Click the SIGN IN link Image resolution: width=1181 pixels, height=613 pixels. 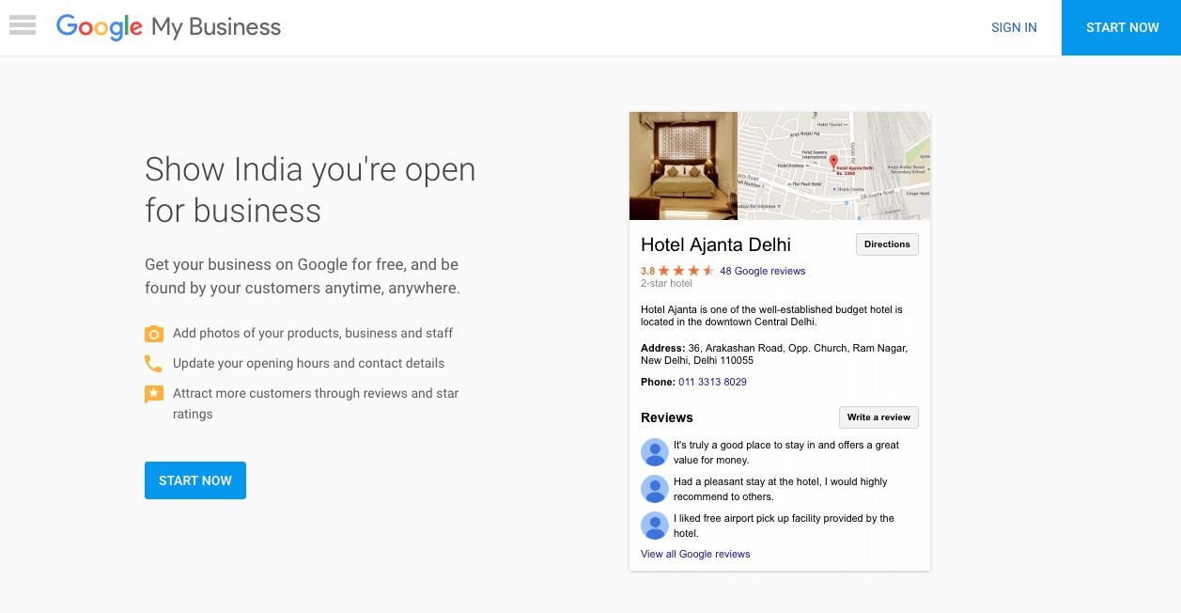point(1014,27)
